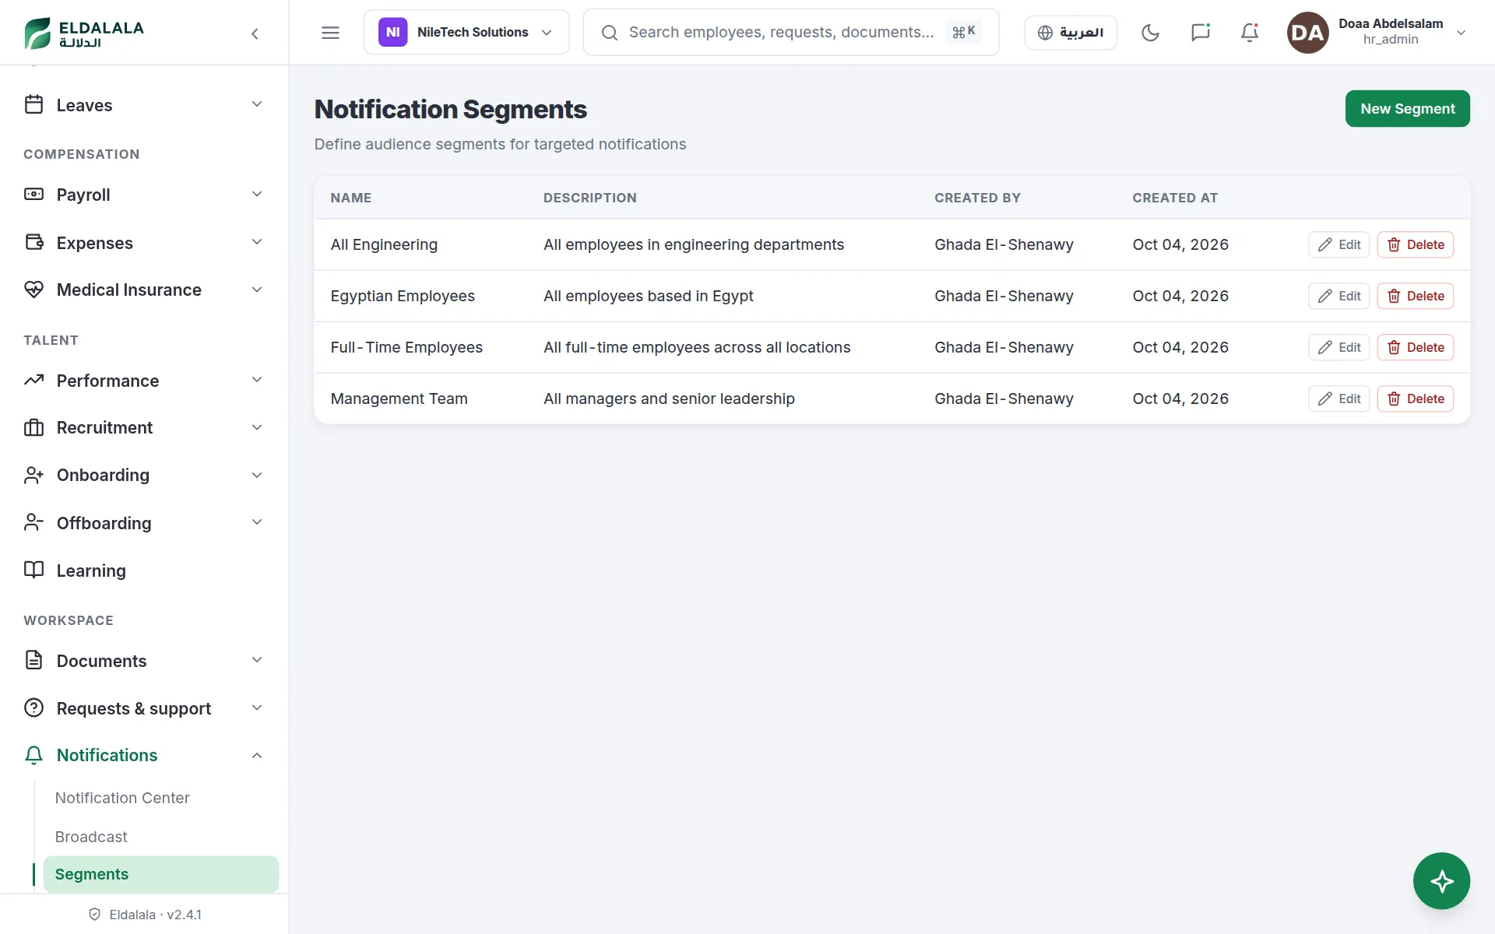Image resolution: width=1495 pixels, height=934 pixels.
Task: Click the Leaves calendar icon
Action: point(33,104)
